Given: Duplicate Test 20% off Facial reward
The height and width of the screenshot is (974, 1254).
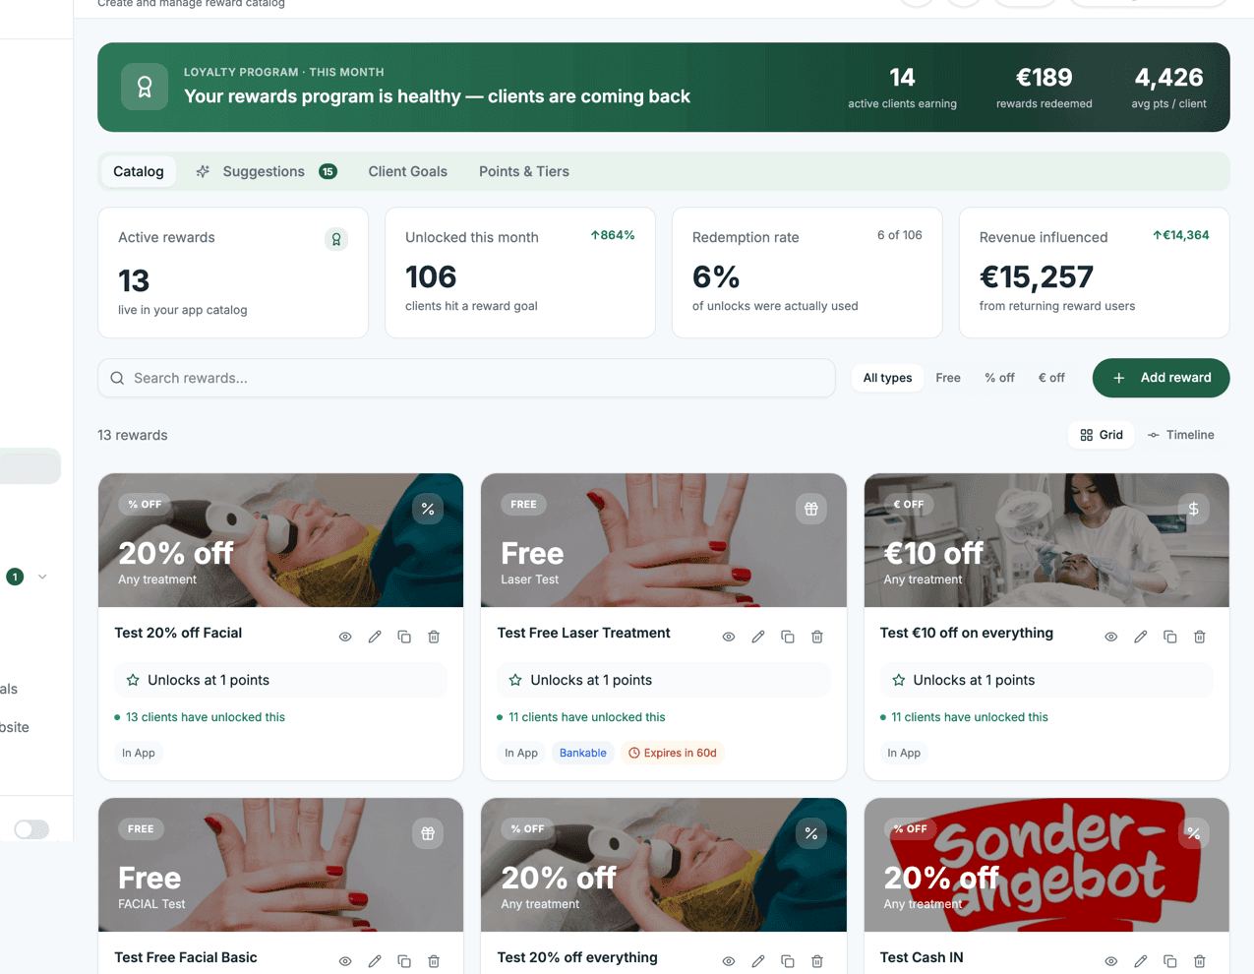Looking at the screenshot, I should point(404,637).
